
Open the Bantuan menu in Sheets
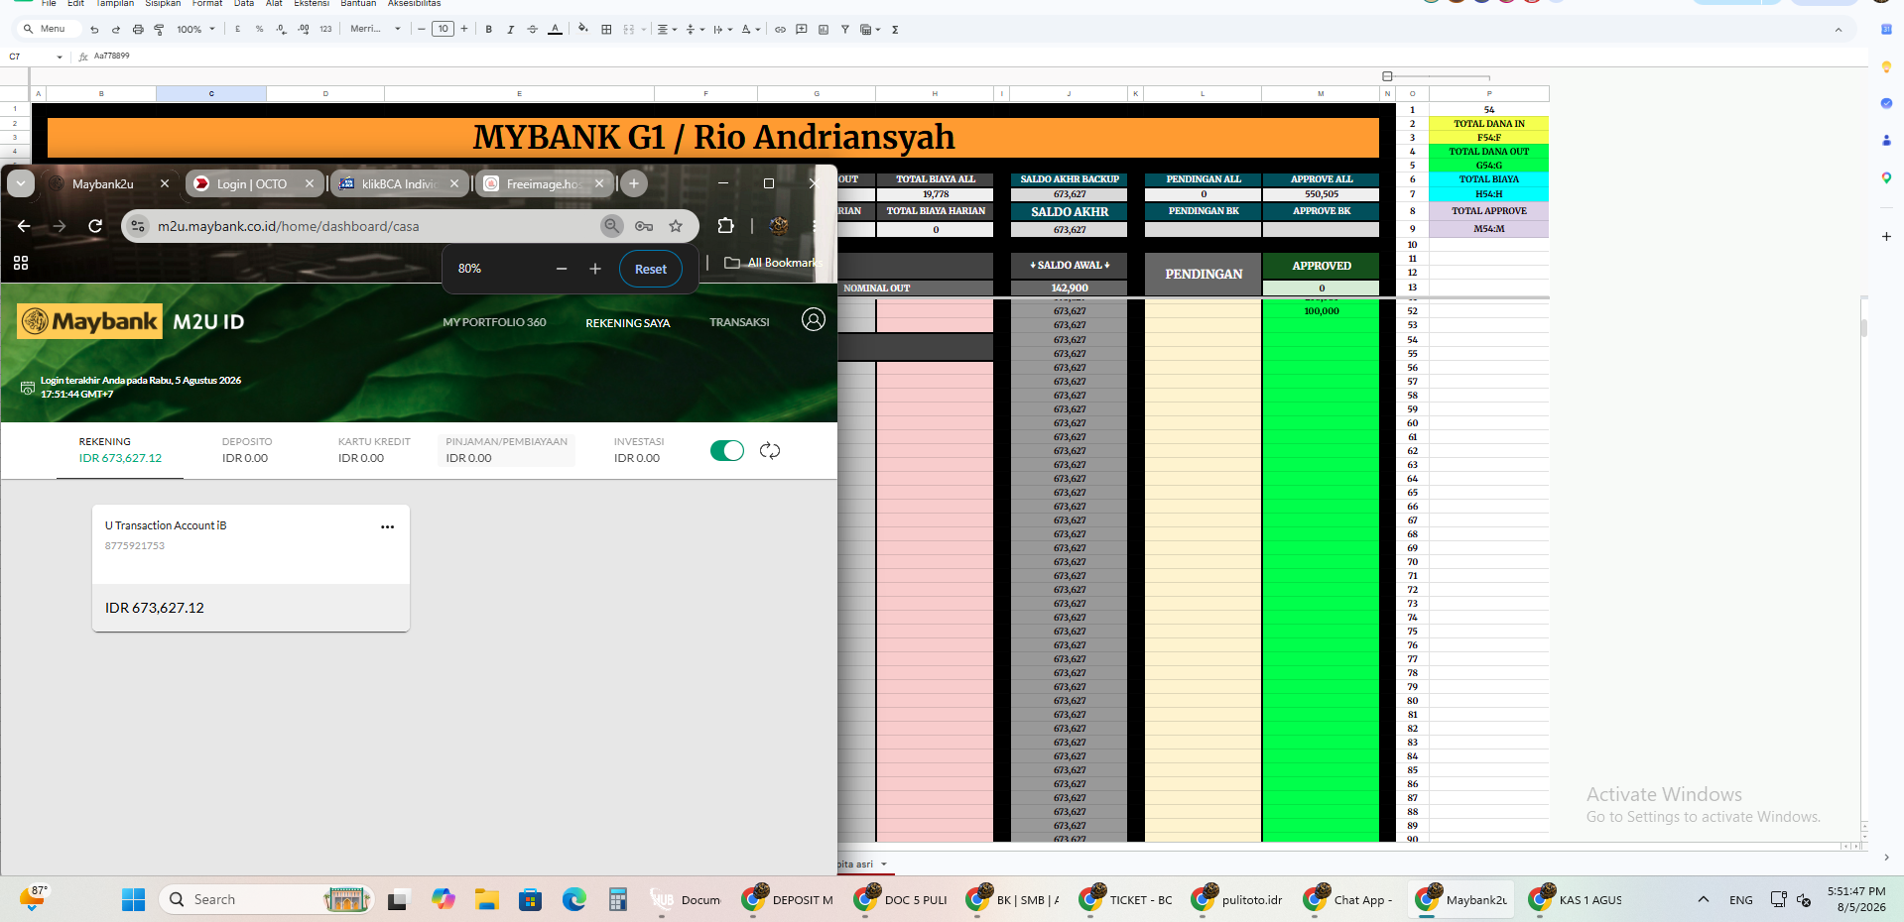pyautogui.click(x=358, y=4)
